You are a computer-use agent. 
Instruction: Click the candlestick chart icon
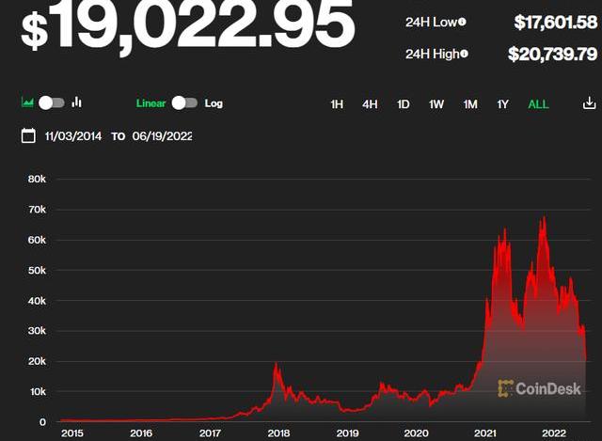[77, 102]
